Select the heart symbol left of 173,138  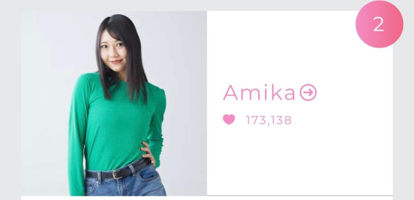pos(229,119)
